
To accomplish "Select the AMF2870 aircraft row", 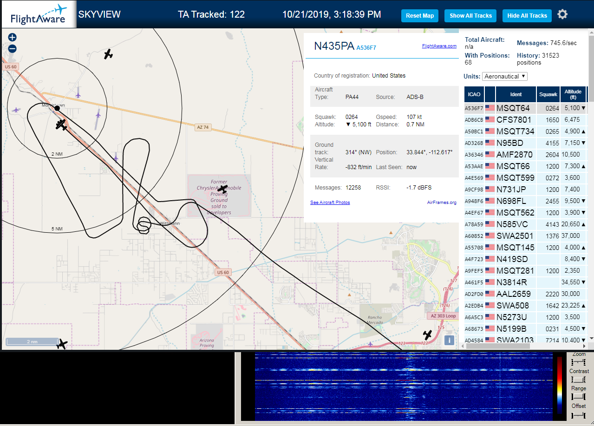I will click(526, 154).
